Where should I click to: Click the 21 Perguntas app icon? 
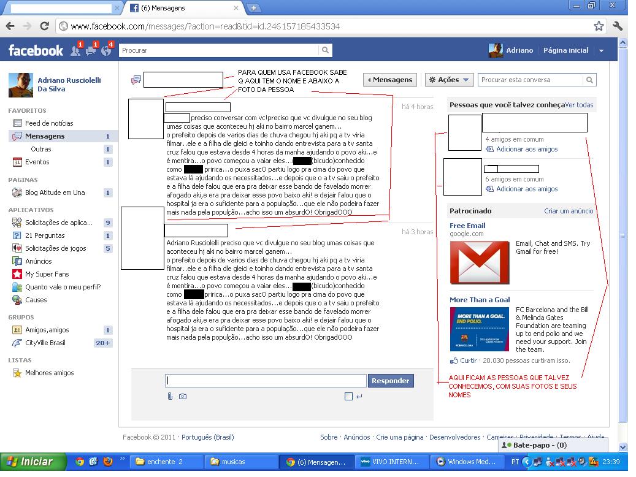point(17,235)
